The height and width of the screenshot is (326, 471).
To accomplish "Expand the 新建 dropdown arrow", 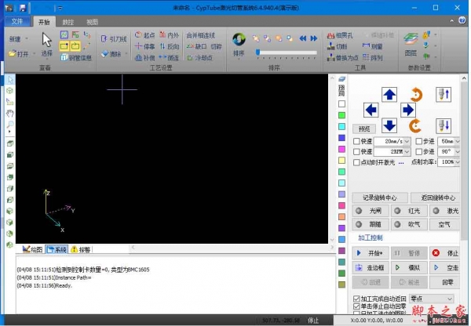I will tap(27, 38).
